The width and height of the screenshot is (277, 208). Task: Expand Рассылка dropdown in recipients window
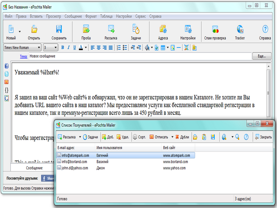point(80,137)
